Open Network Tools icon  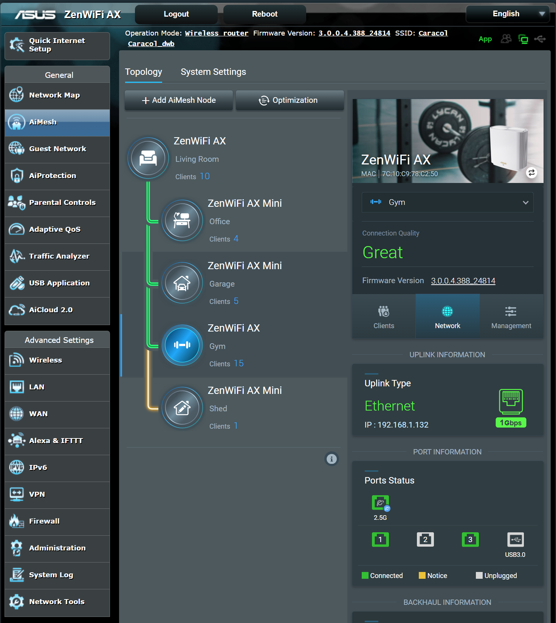coord(17,601)
